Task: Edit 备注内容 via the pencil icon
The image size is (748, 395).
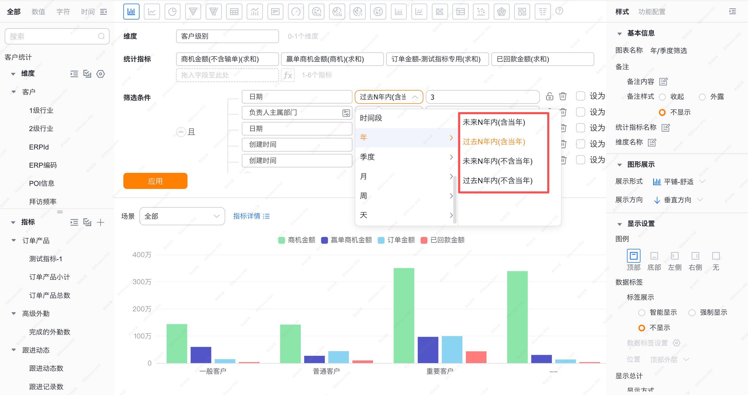Action: coord(664,81)
